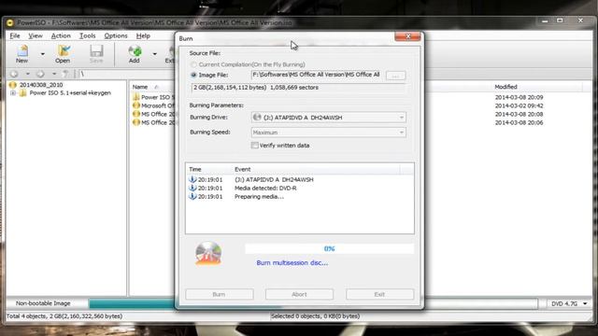Click the Microsoft Of... file icon in list

click(136, 105)
